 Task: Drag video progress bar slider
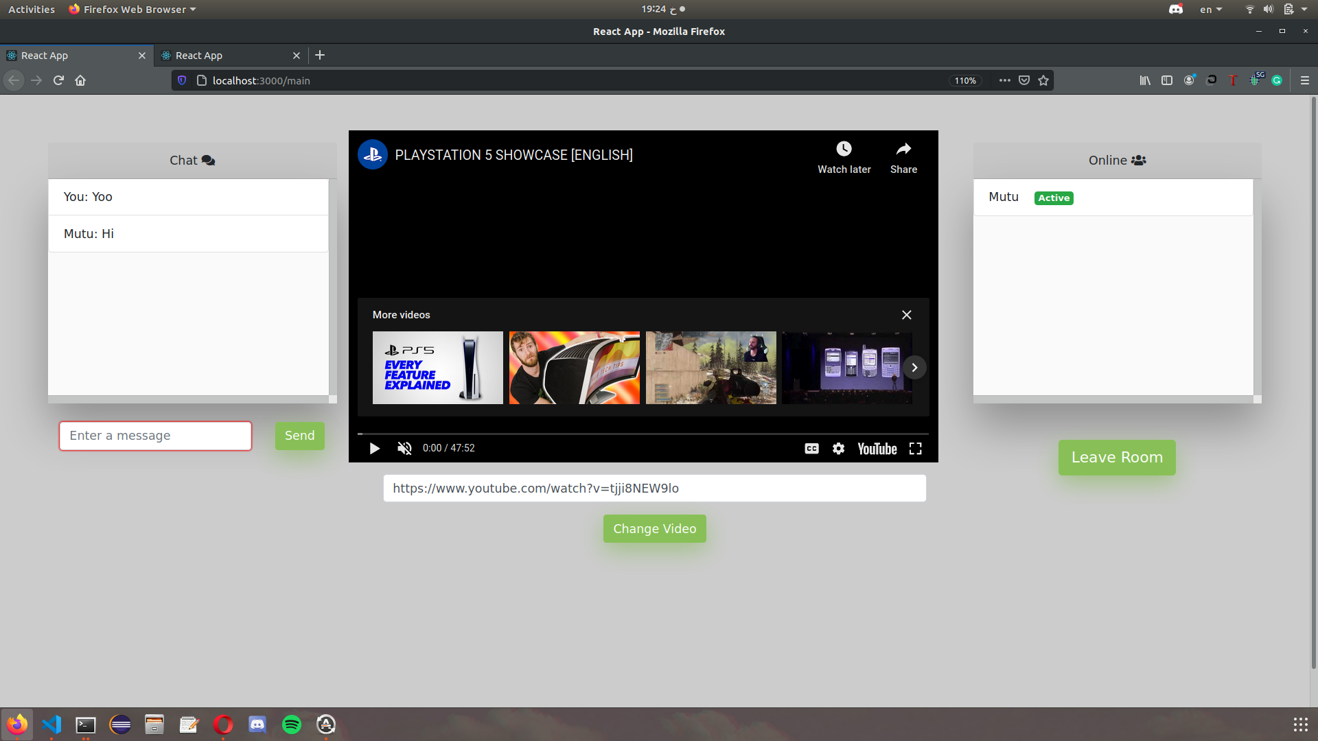coord(360,432)
